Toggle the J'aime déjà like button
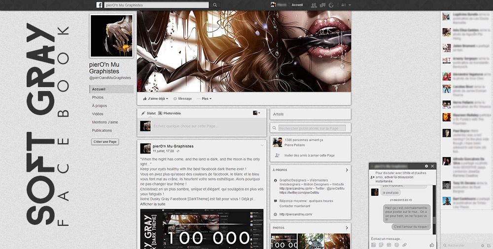The width and height of the screenshot is (493, 249). pyautogui.click(x=154, y=98)
